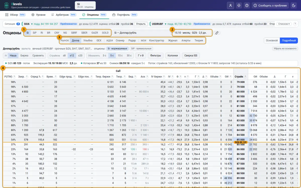Set strikes range to ±20
This screenshot has width=301, height=188.
pyautogui.click(x=80, y=55)
